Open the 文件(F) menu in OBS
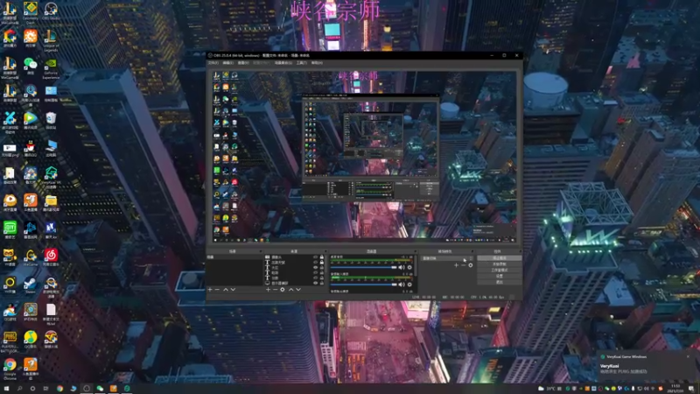This screenshot has width=700, height=394. click(213, 62)
